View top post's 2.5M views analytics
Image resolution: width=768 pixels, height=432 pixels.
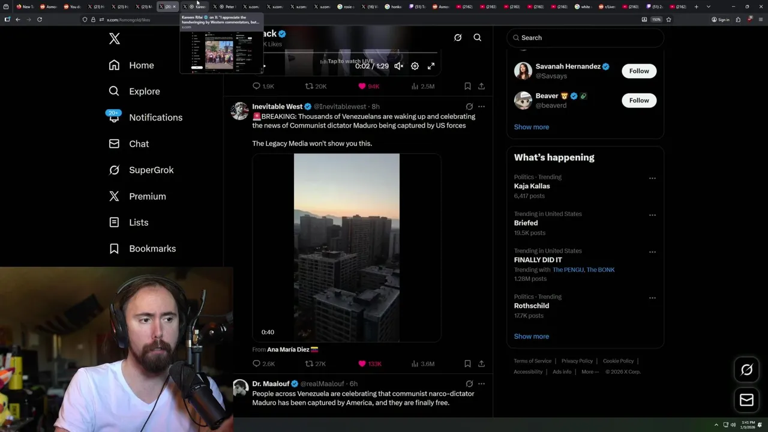click(x=422, y=86)
